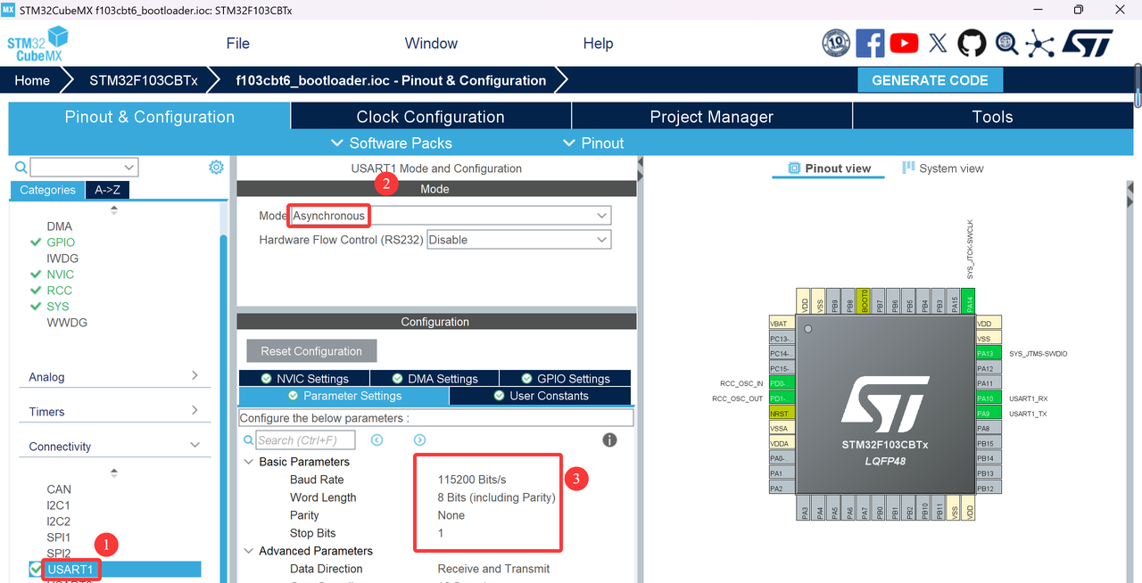Image resolution: width=1142 pixels, height=583 pixels.
Task: Select the Categories tab
Action: point(47,190)
